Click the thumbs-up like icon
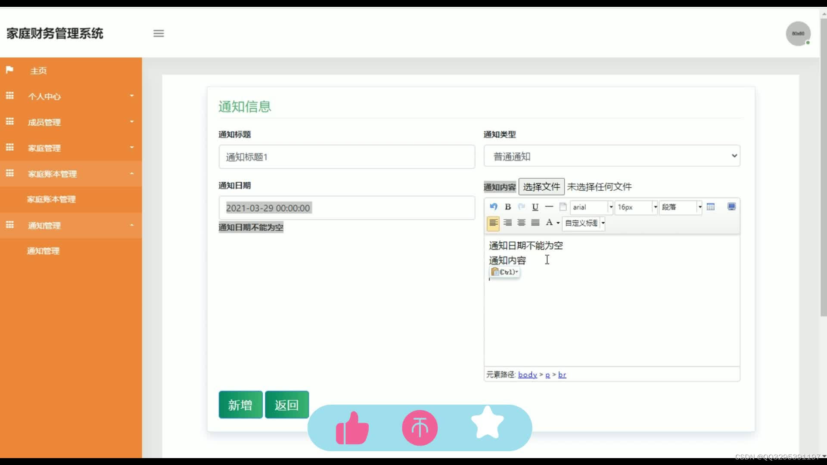The width and height of the screenshot is (827, 465). (x=352, y=428)
